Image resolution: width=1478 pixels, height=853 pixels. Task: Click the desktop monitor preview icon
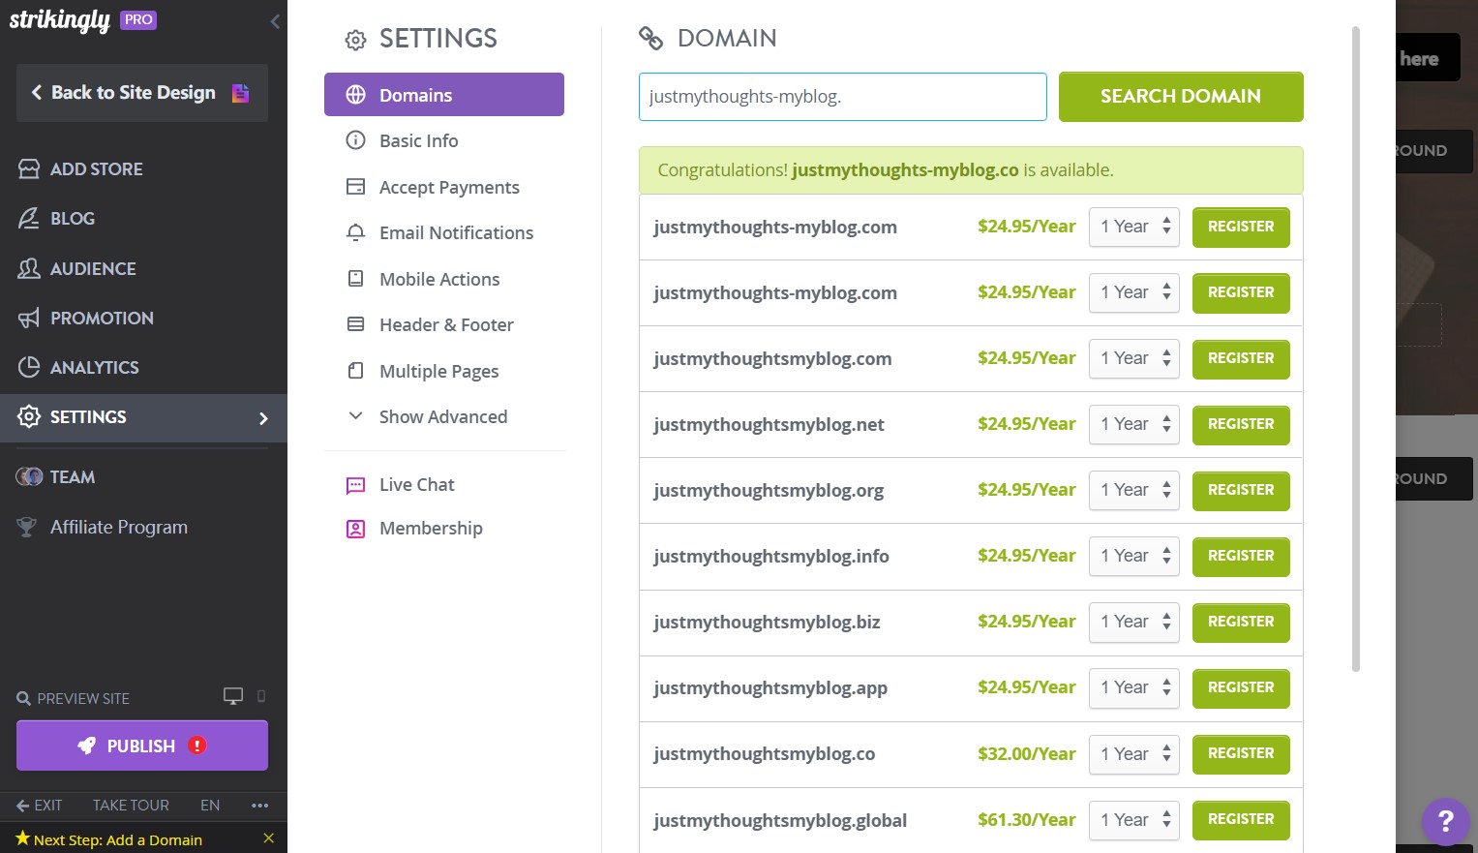point(232,695)
